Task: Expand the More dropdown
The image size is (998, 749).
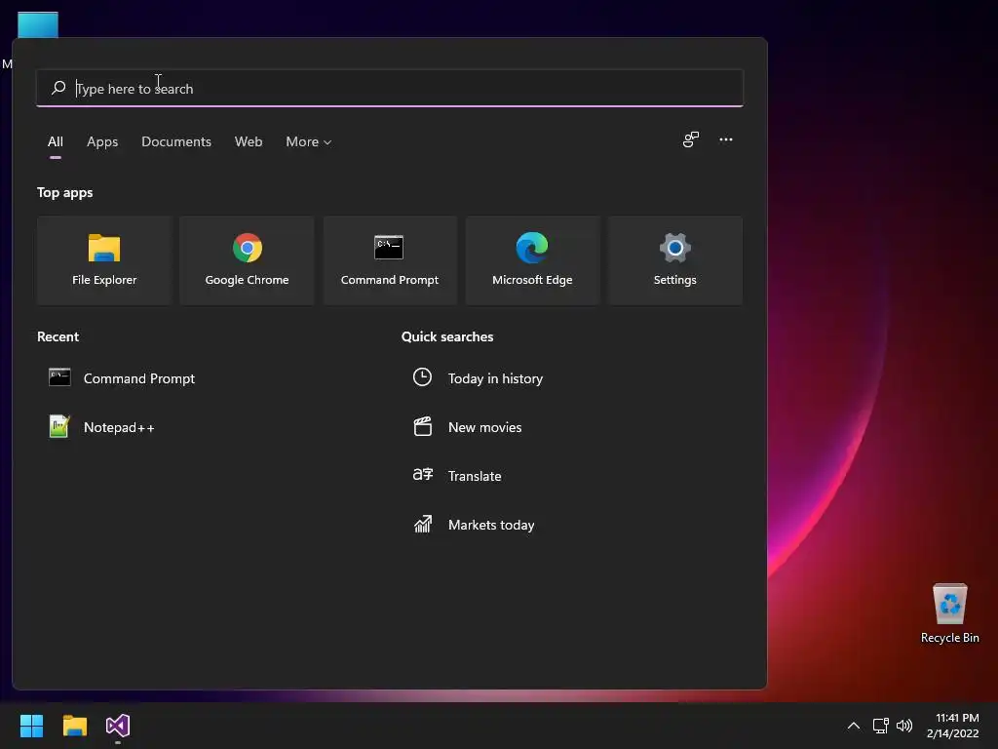Action: [x=309, y=142]
